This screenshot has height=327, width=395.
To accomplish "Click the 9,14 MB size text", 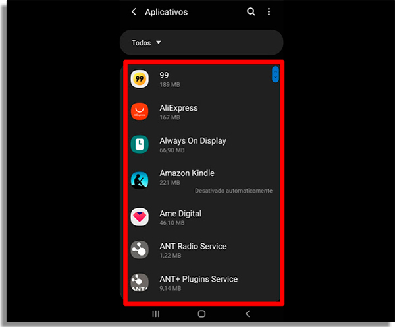I will 171,288.
